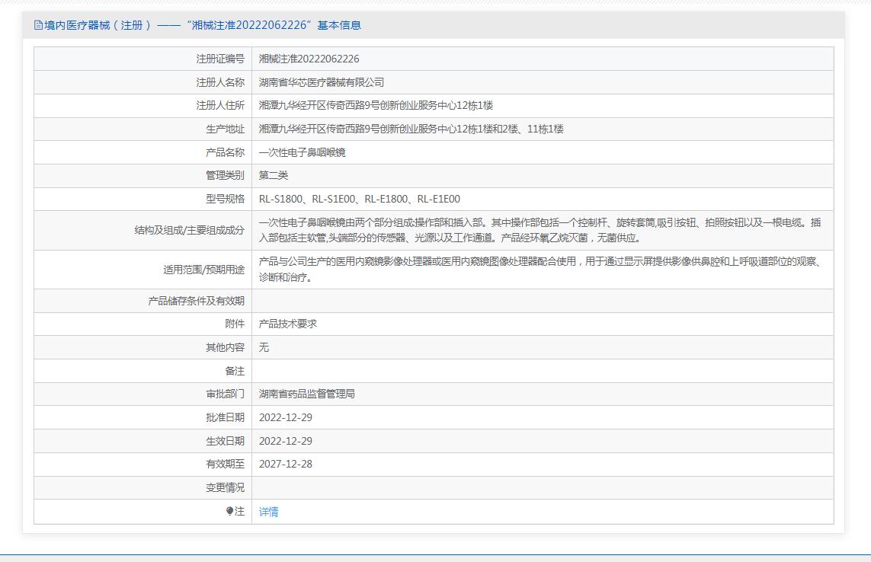Viewport: 871px width, 562px height.
Task: Click registrant name 湖南省华芯医疗器械有限公司
Action: (x=321, y=82)
